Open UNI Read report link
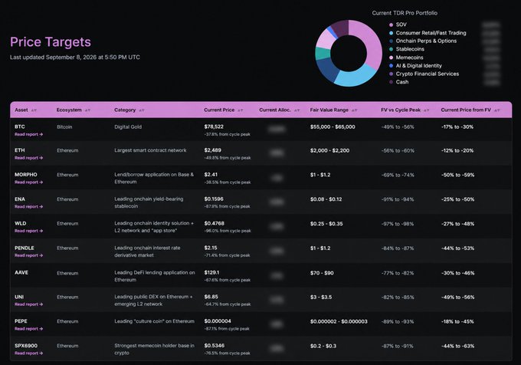 (28, 304)
